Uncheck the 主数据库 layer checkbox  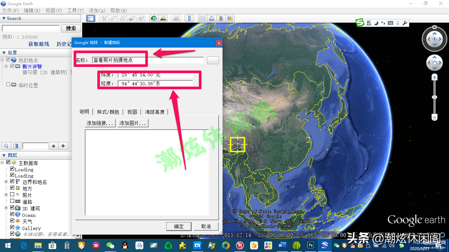[x=9, y=162]
